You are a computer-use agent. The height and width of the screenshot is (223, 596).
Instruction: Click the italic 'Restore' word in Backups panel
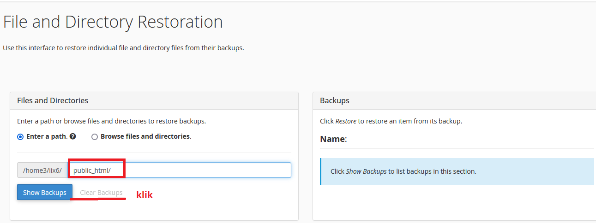(x=346, y=122)
